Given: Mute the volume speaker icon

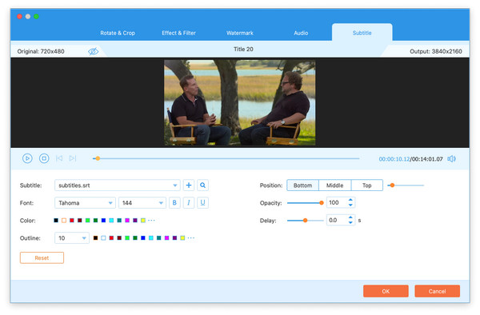Looking at the screenshot, I should [451, 159].
